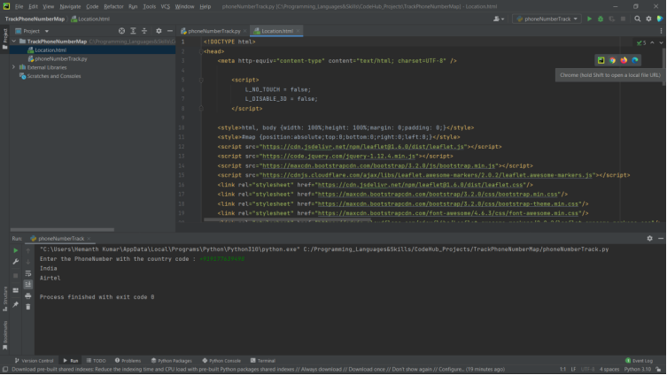
Task: Pin the Run tab
Action: click(16, 304)
